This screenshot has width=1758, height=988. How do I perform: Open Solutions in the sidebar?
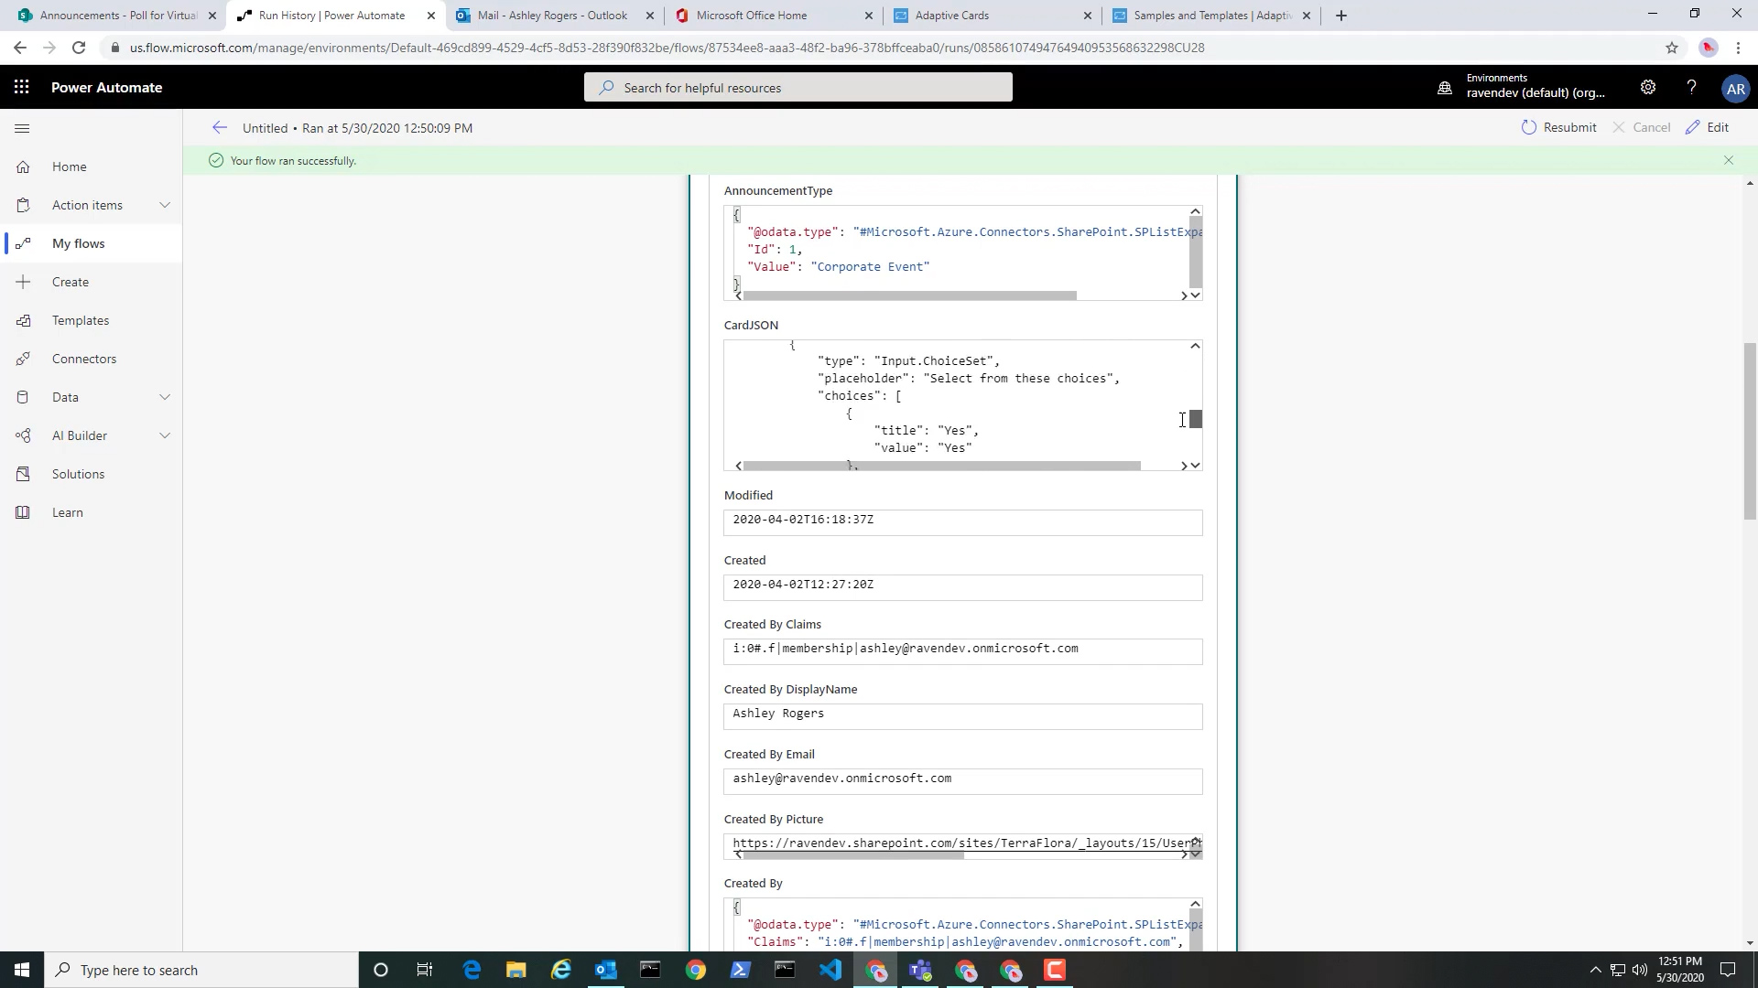[x=92, y=474]
